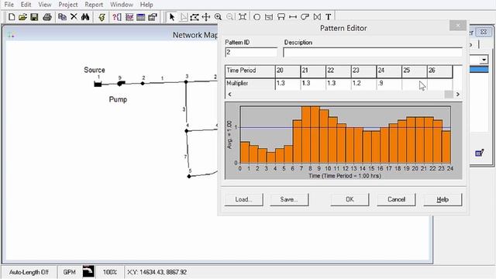Click the GPM flow units status entry
Image resolution: width=496 pixels, height=279 pixels.
click(69, 272)
